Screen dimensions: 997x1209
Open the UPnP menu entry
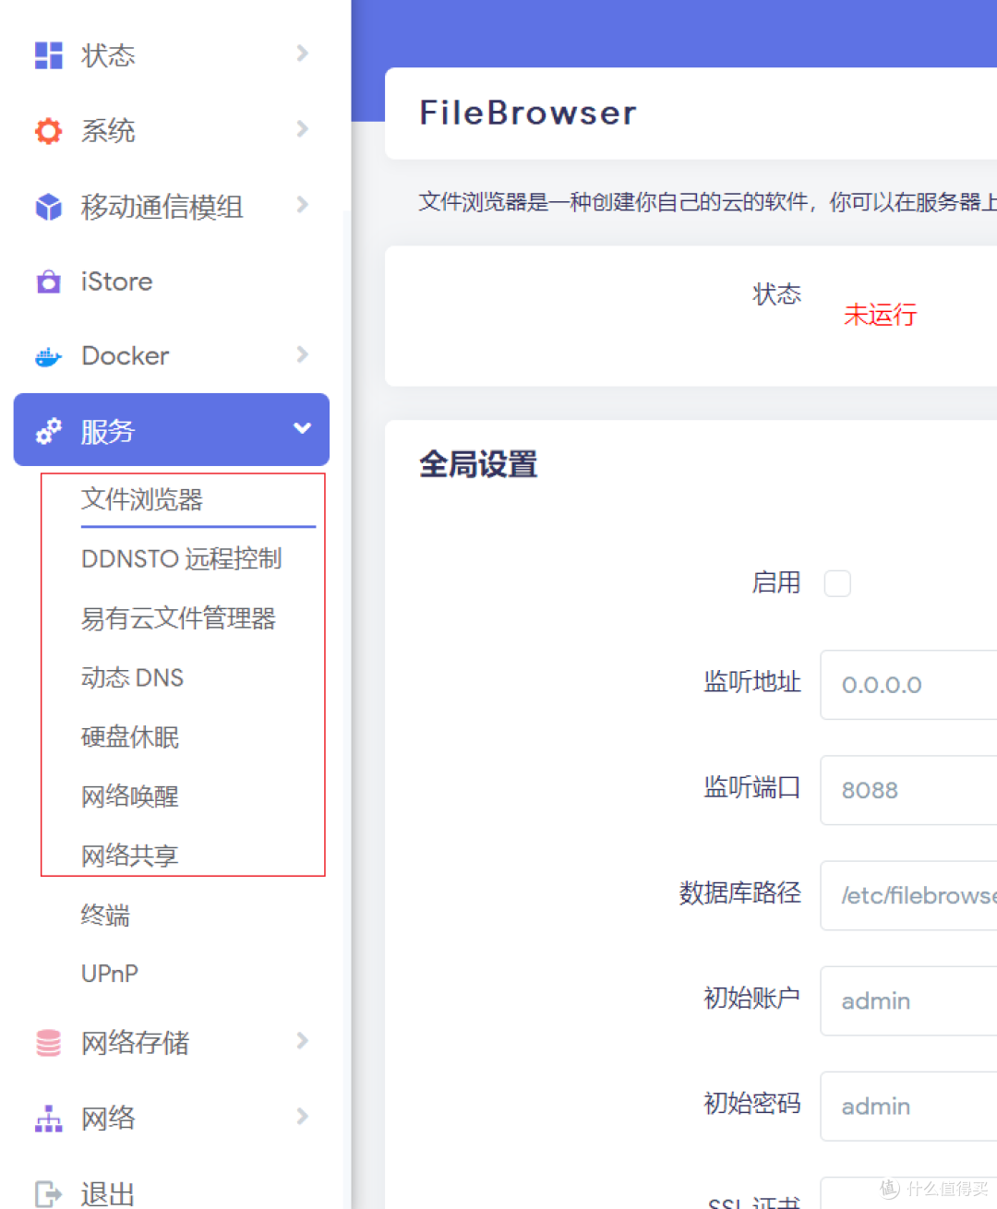(110, 974)
